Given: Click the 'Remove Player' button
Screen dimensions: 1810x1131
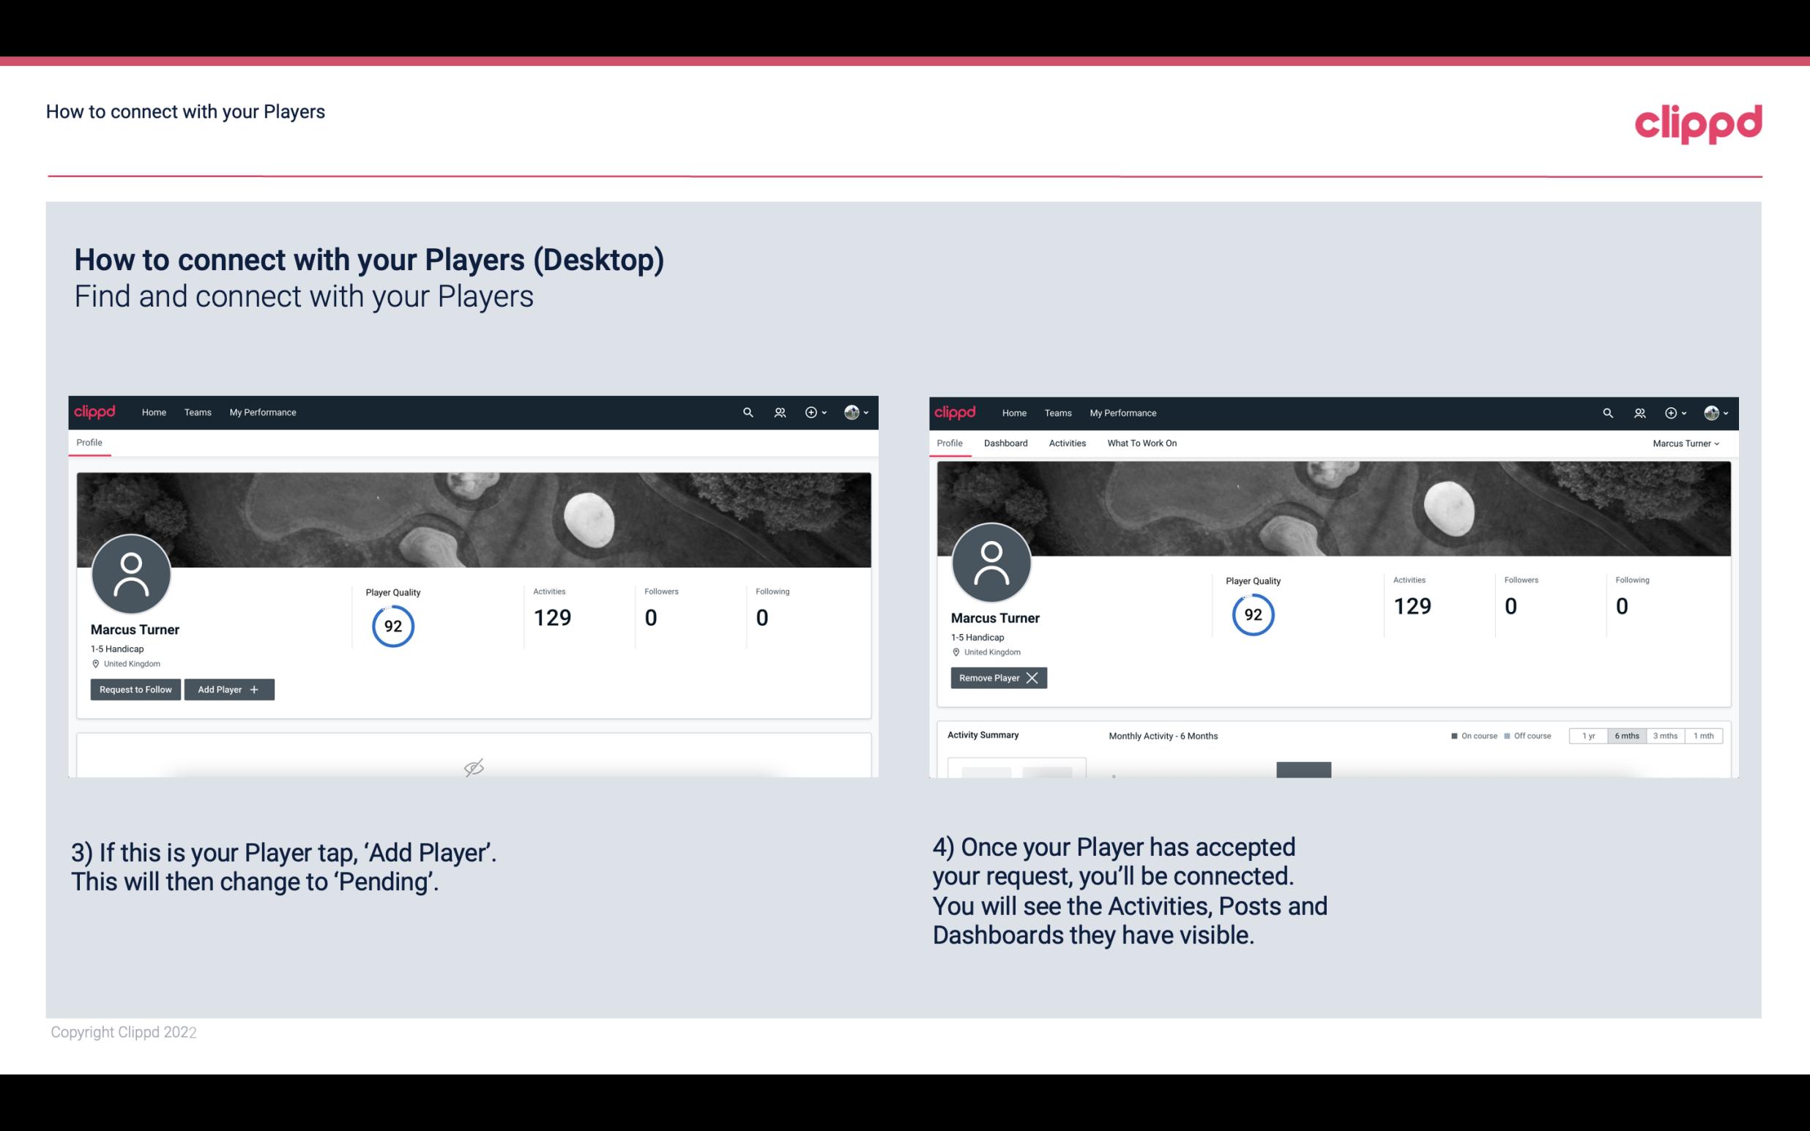Looking at the screenshot, I should (997, 678).
